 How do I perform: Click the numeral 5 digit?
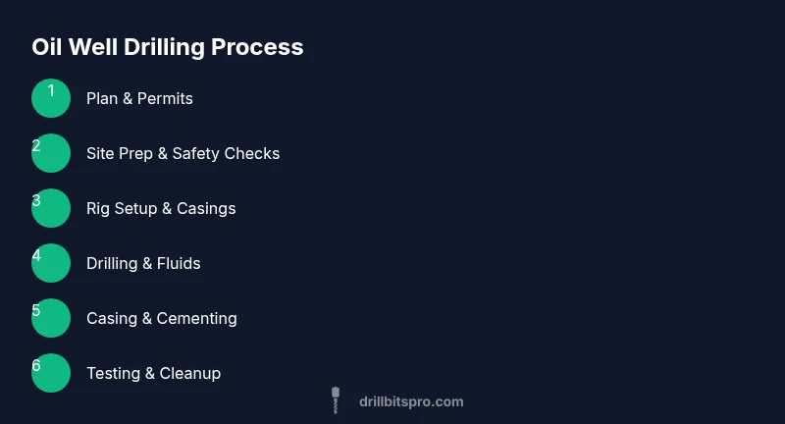tap(36, 311)
